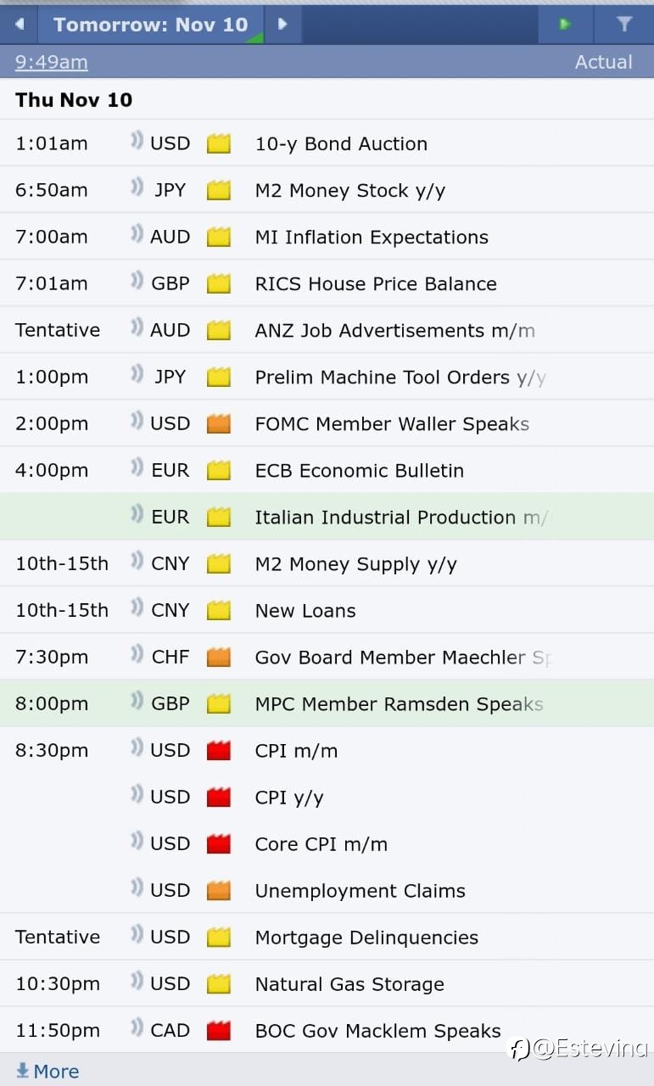This screenshot has width=654, height=1086.
Task: Go to next day arrow
Action: tap(283, 24)
